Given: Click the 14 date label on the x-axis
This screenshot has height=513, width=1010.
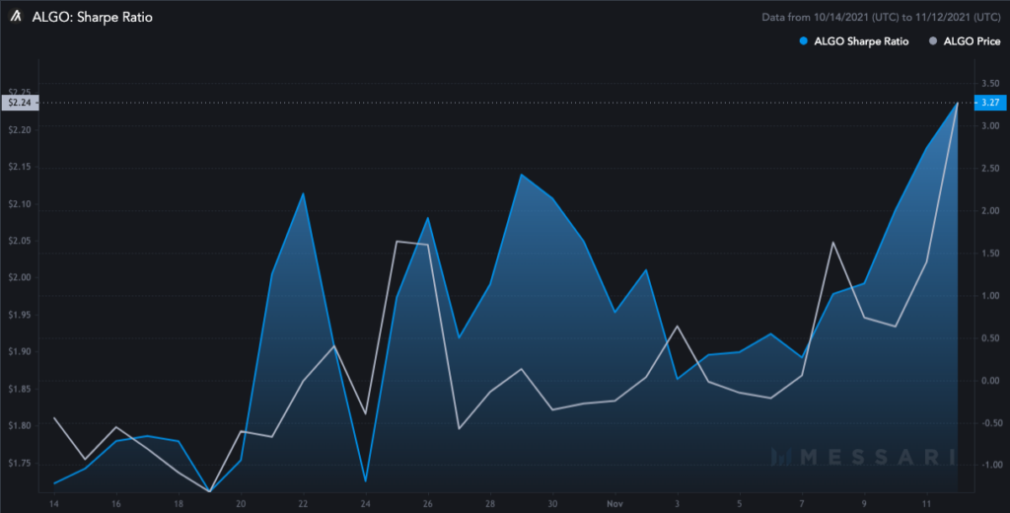Looking at the screenshot, I should pyautogui.click(x=53, y=503).
